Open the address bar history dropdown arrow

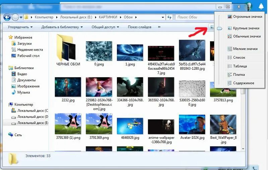[163, 17]
